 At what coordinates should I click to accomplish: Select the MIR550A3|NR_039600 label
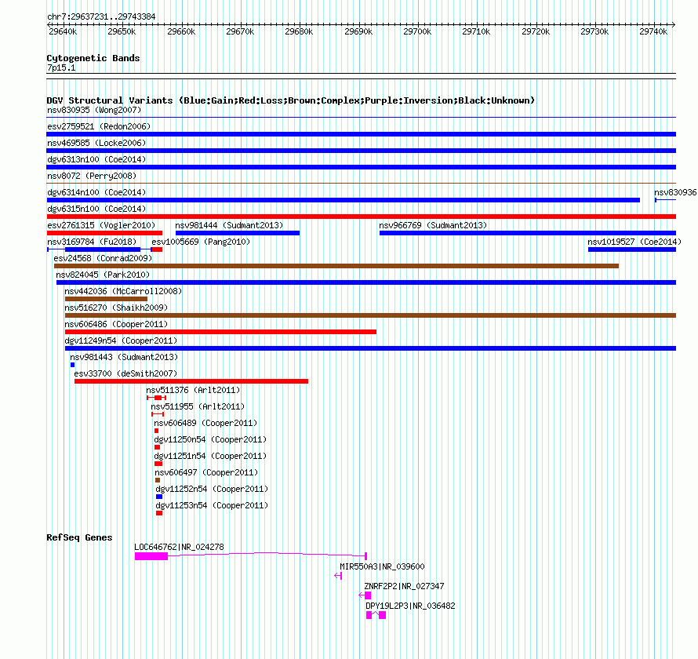383,566
